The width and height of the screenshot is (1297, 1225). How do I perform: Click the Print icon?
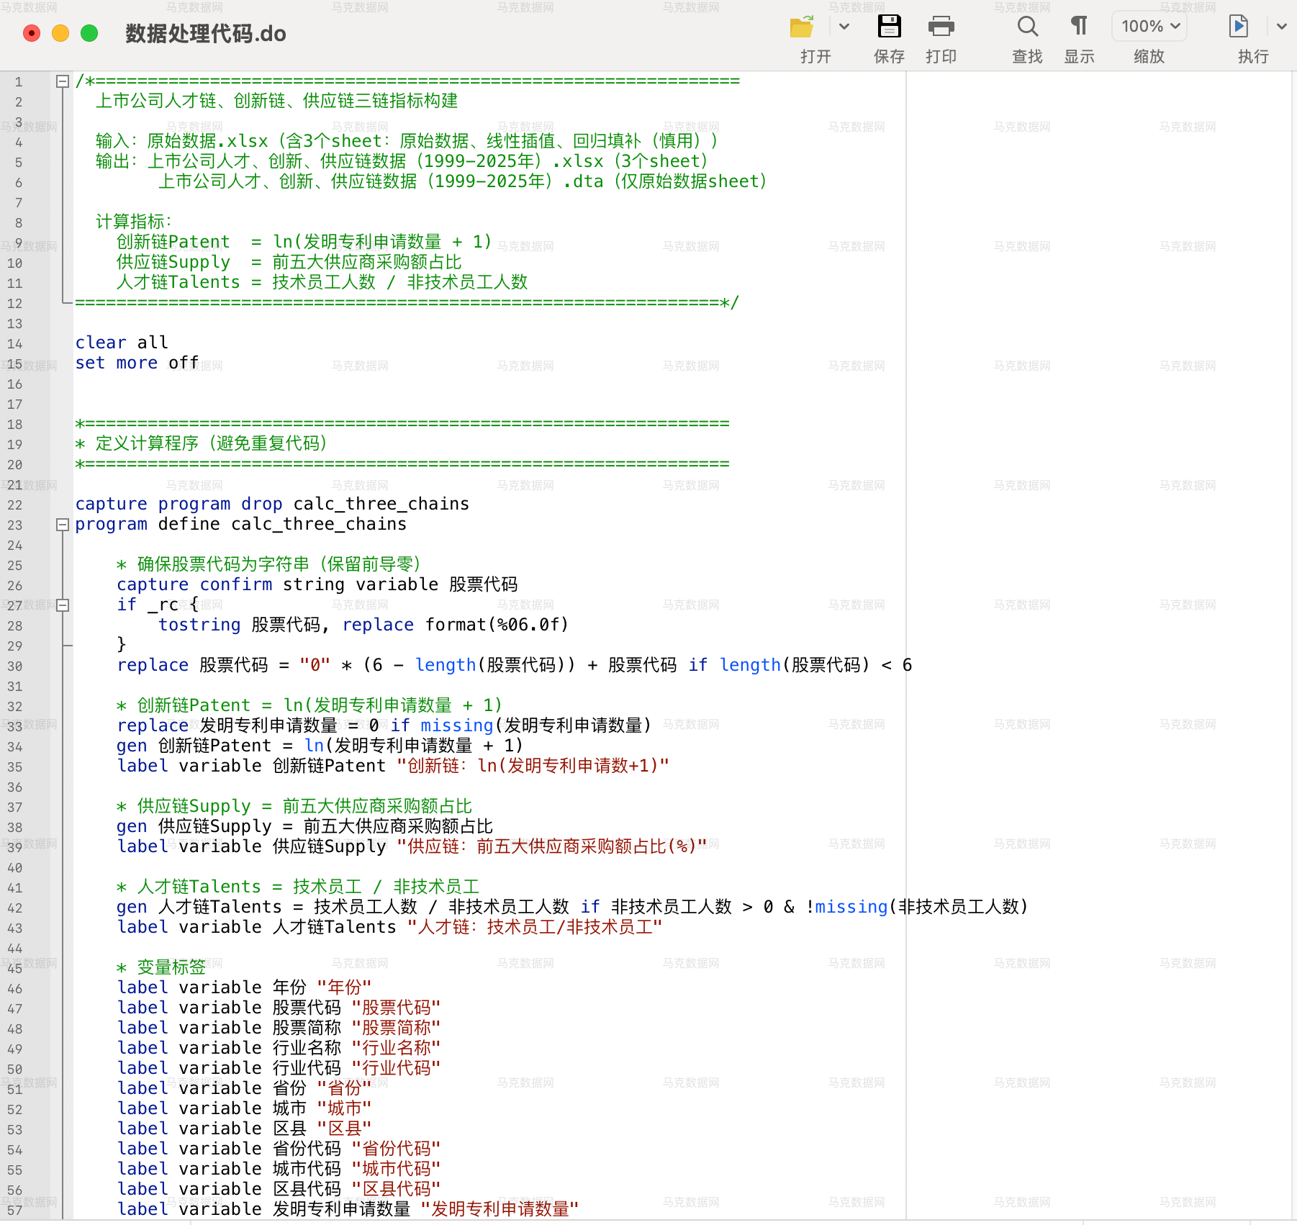[x=941, y=27]
